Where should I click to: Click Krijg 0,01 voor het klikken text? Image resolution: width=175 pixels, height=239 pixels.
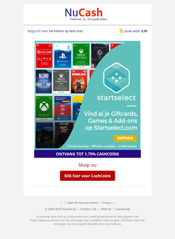(x=55, y=31)
